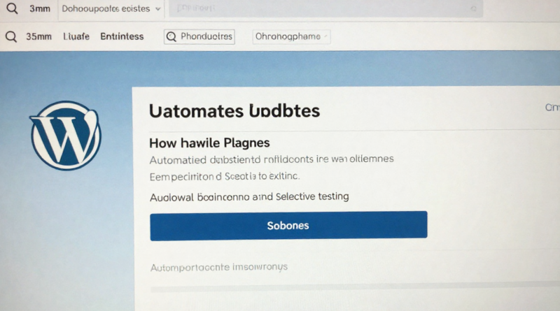Click the "Uatomates Uodbtes" page heading

(234, 110)
